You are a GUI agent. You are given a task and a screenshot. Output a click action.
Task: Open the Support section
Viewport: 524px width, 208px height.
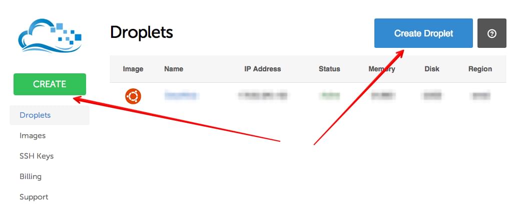34,197
